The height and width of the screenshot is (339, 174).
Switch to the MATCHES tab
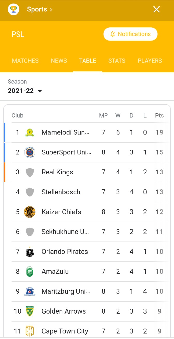point(25,61)
